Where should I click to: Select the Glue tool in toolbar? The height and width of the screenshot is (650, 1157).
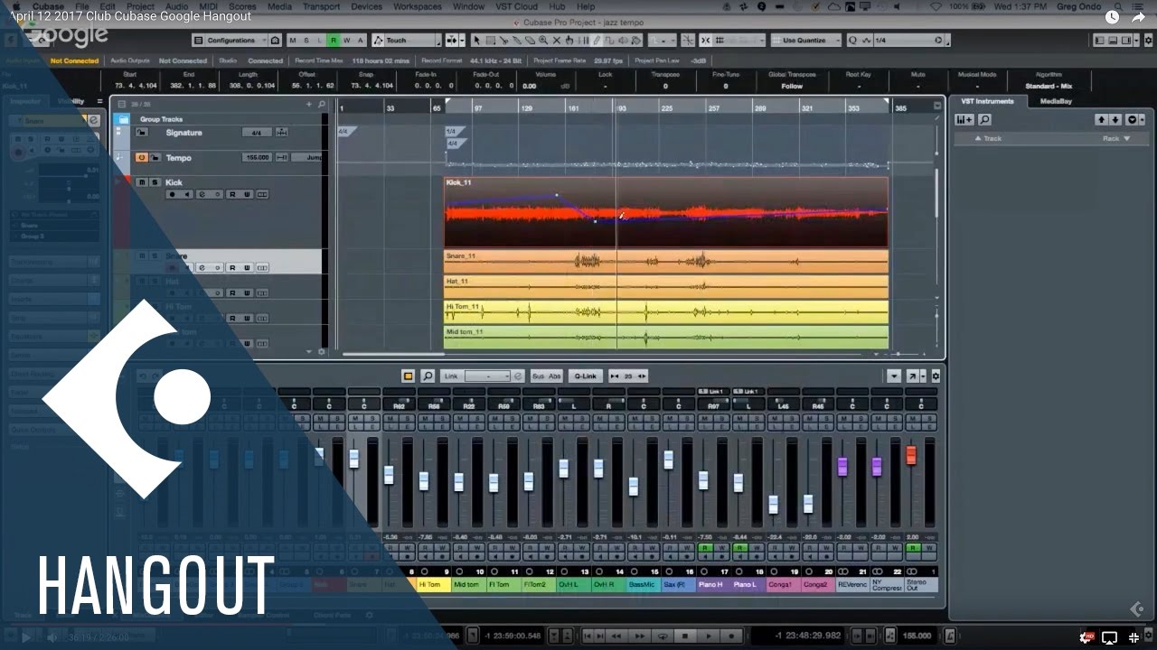coord(517,41)
